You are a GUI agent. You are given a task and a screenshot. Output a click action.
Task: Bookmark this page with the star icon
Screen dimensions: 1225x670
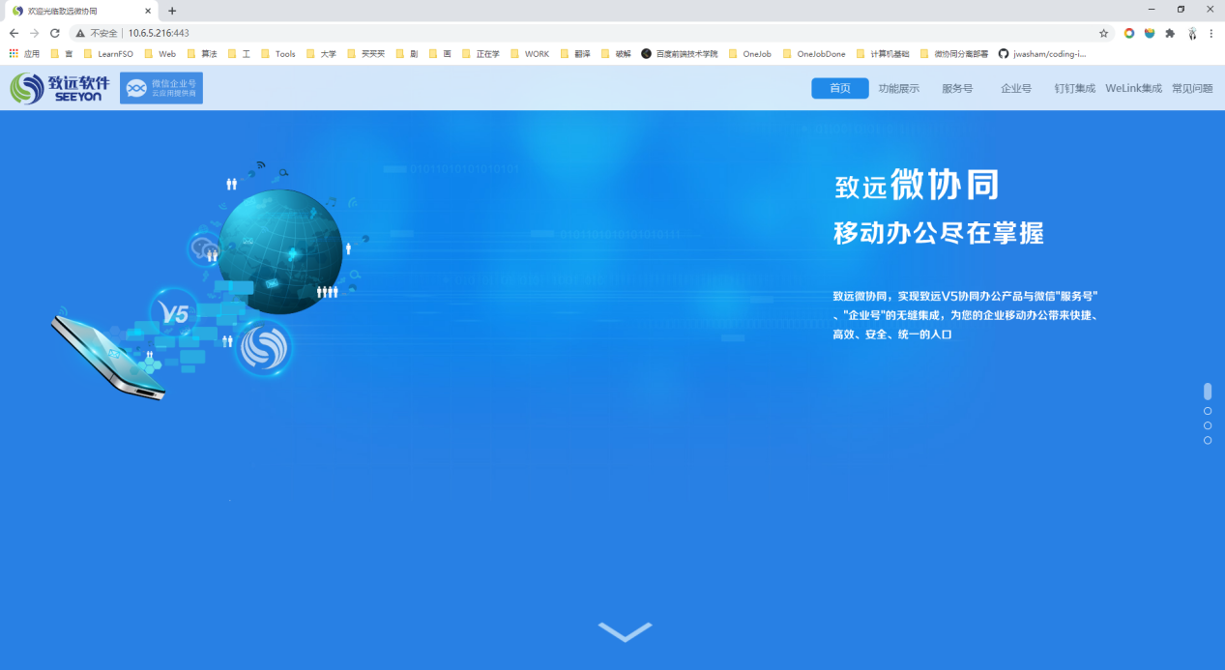pyautogui.click(x=1103, y=33)
